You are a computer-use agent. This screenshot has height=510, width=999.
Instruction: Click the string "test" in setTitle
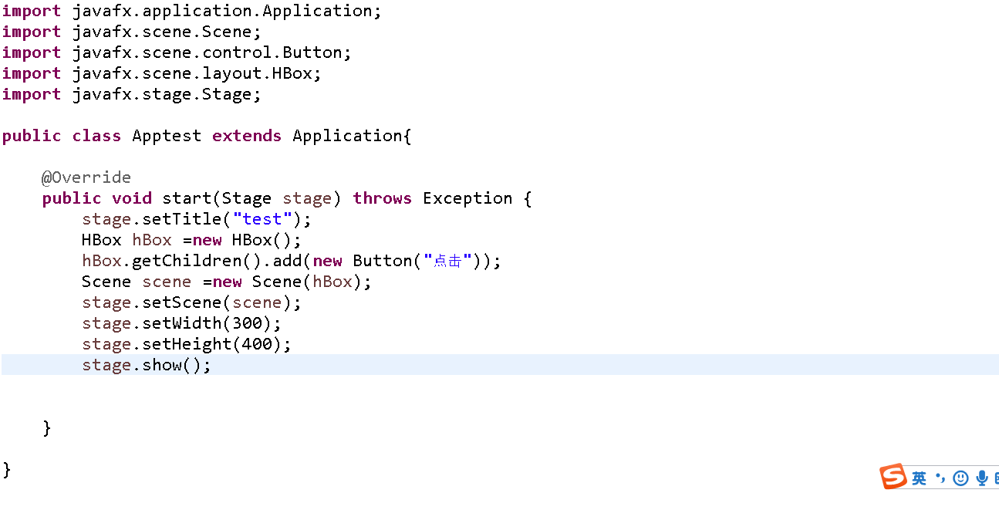[x=262, y=218]
